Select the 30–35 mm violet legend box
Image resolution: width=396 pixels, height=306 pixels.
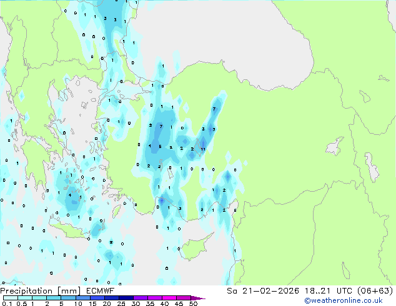click(x=140, y=298)
